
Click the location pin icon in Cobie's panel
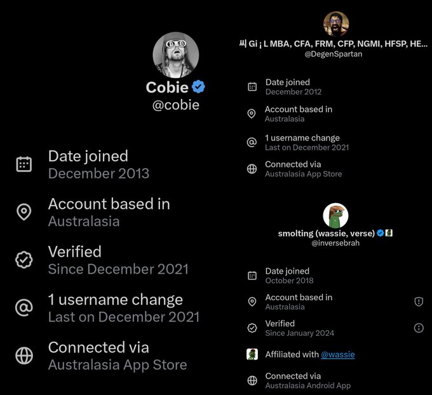pos(24,212)
